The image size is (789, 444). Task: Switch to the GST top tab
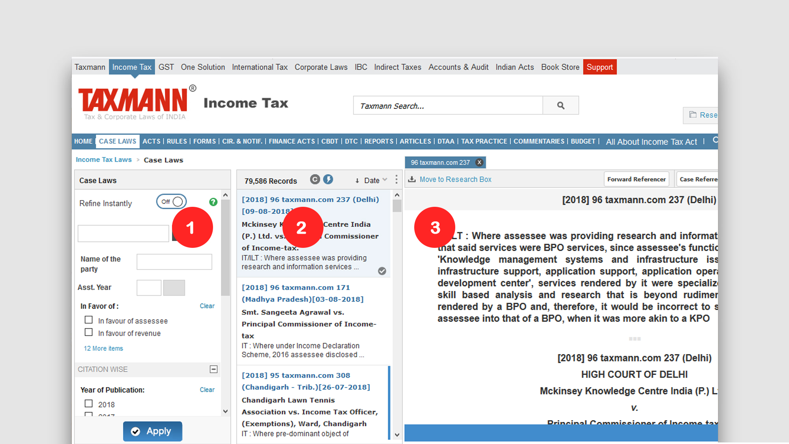(166, 67)
